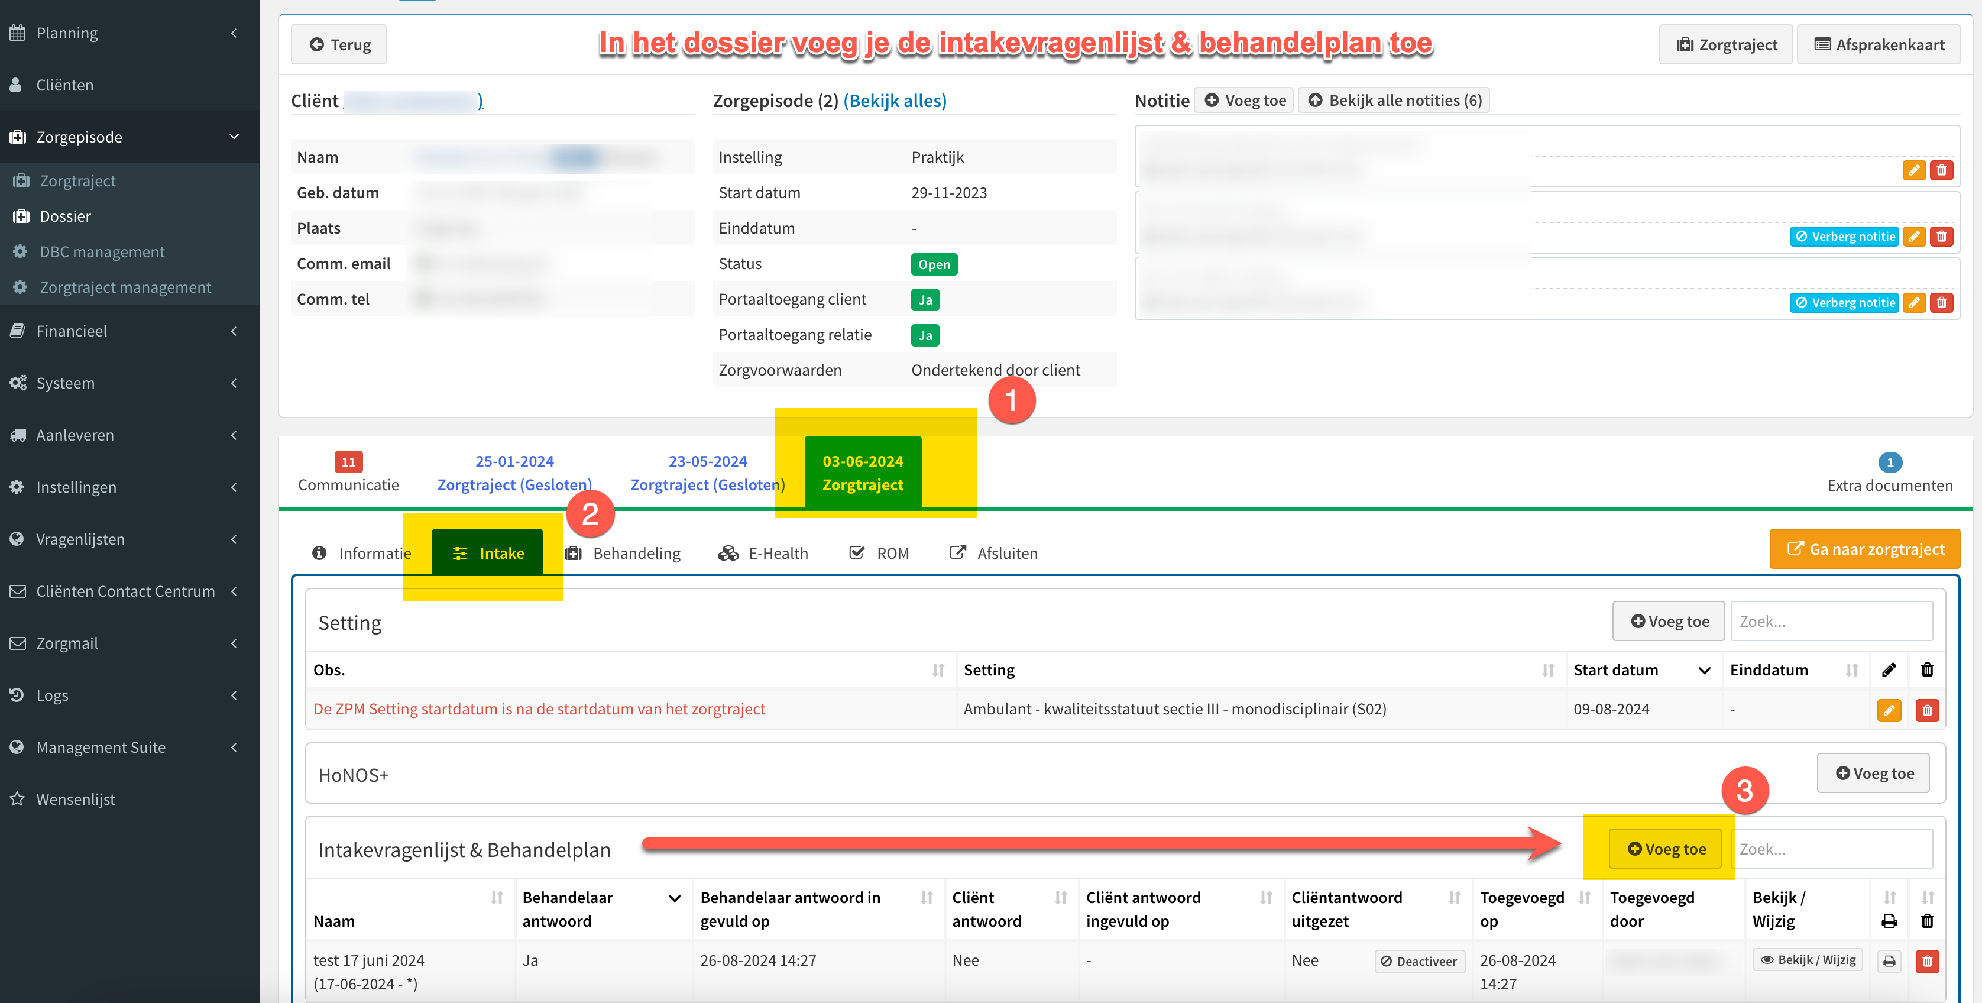Screen dimensions: 1982x1003
Task: Click the Cliënten person icon
Action: point(16,85)
